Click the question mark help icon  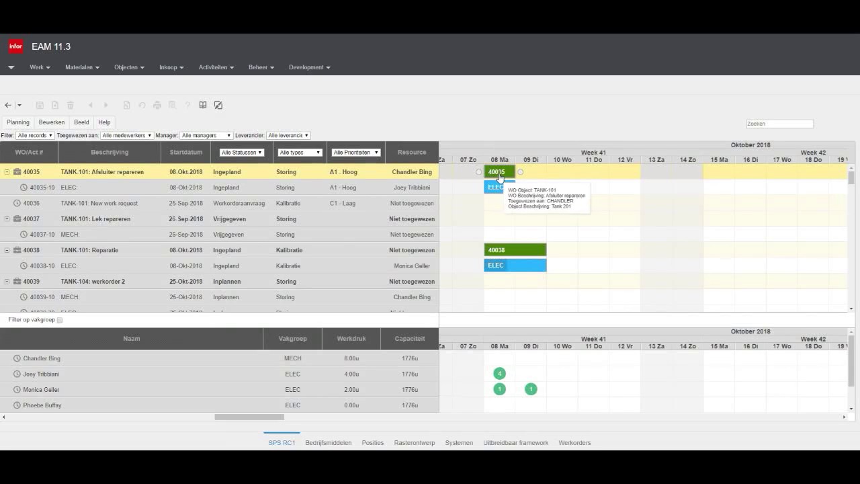tap(187, 105)
